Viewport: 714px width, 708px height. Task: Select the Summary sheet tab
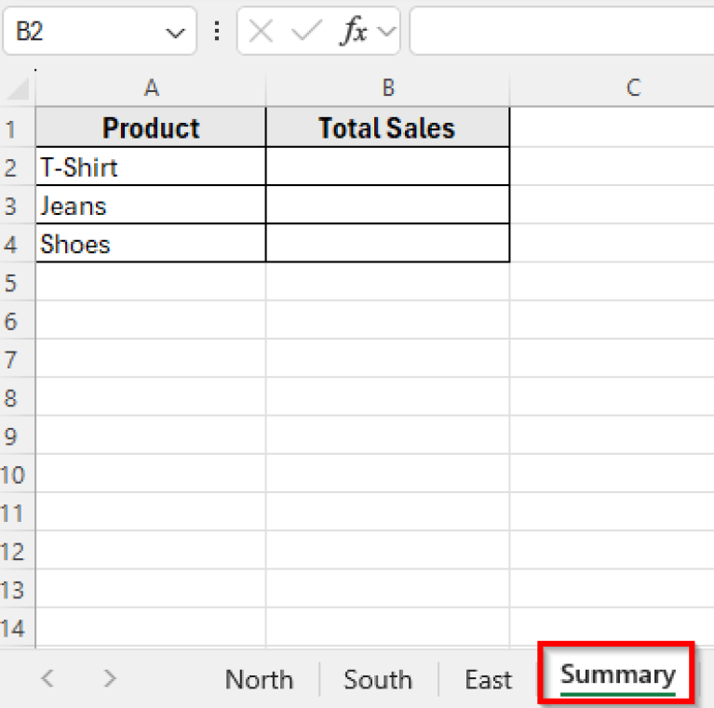617,675
